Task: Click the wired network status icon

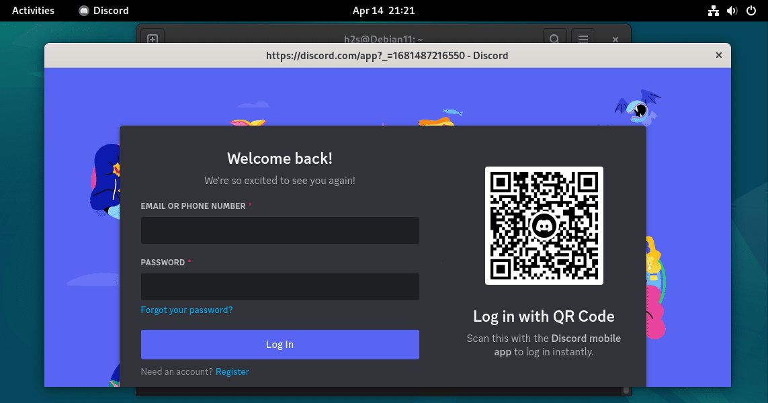Action: coord(713,11)
